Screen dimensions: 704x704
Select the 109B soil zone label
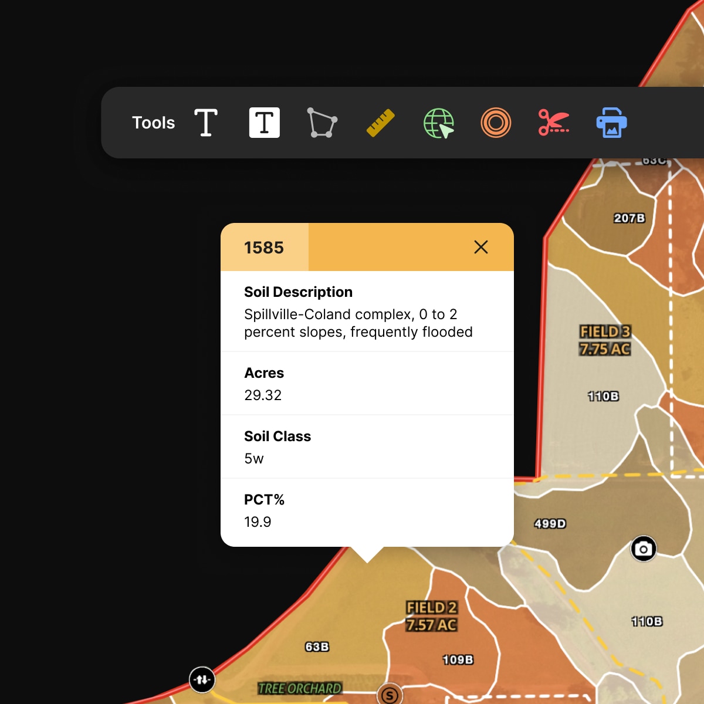458,659
